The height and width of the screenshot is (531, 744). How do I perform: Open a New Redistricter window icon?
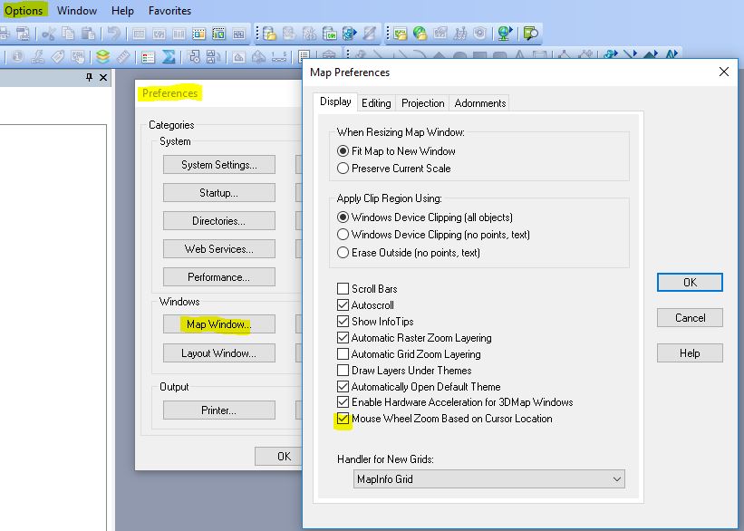(x=218, y=34)
